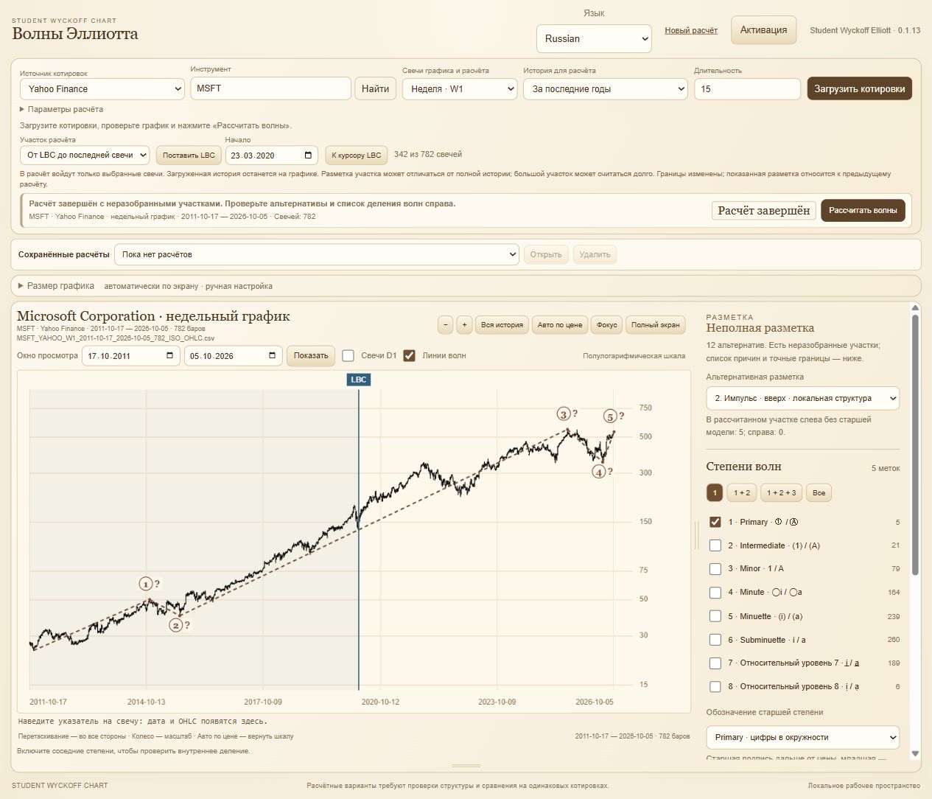932x799 pixels.
Task: Click the circled wave 2 marker on chart
Action: (x=176, y=625)
